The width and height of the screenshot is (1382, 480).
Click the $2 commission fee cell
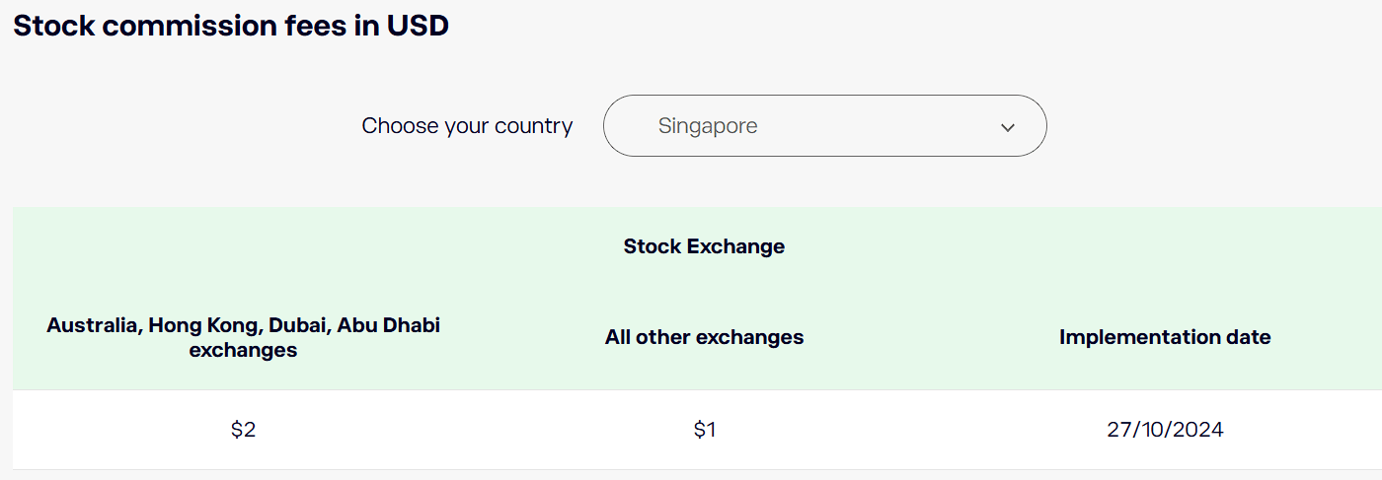pos(243,430)
